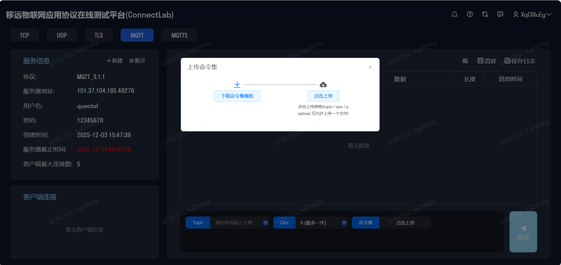The height and width of the screenshot is (265, 561).
Task: Click the Topic input field
Action: tap(235, 223)
